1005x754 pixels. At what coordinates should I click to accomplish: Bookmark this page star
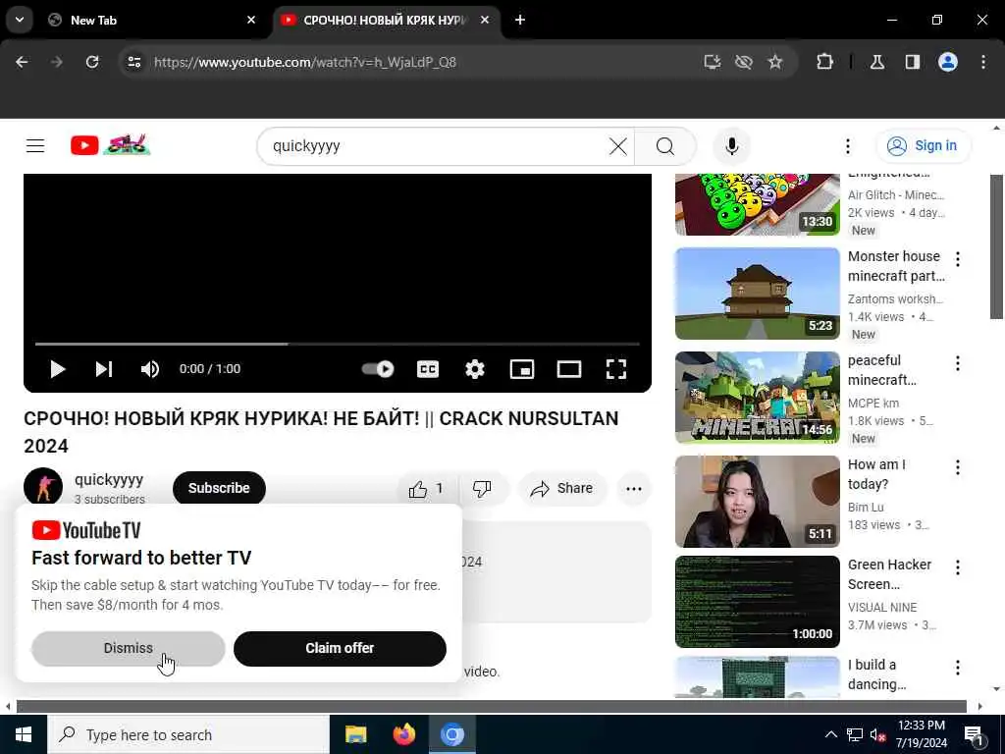775,62
